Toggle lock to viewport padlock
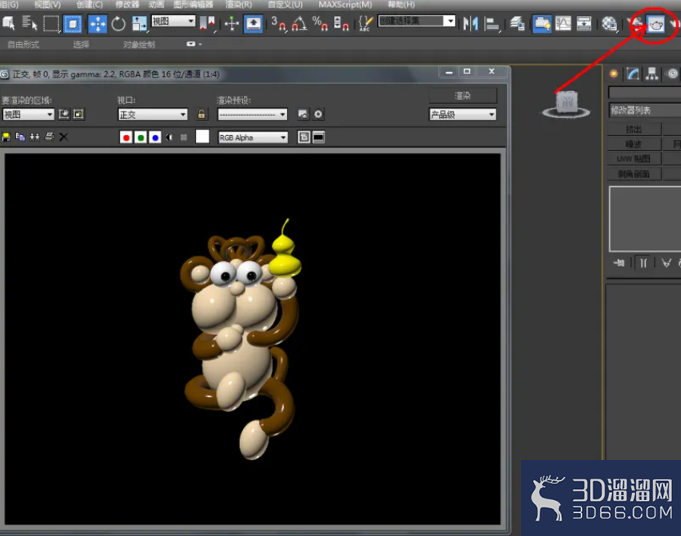681x536 pixels. tap(201, 114)
